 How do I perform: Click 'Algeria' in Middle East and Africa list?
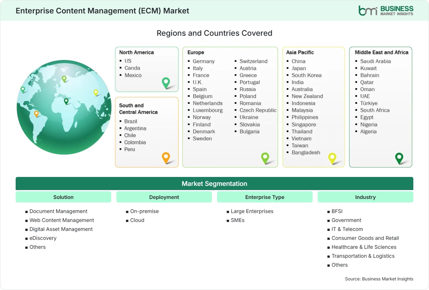point(368,132)
